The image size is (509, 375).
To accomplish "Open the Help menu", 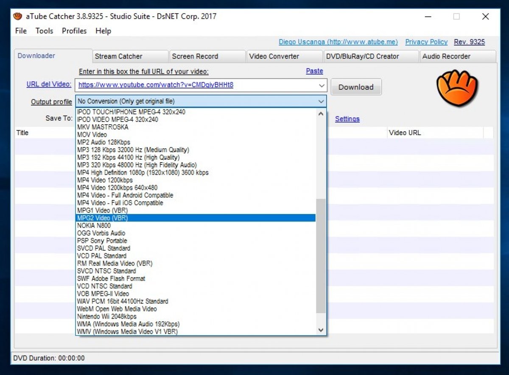I will coord(103,31).
